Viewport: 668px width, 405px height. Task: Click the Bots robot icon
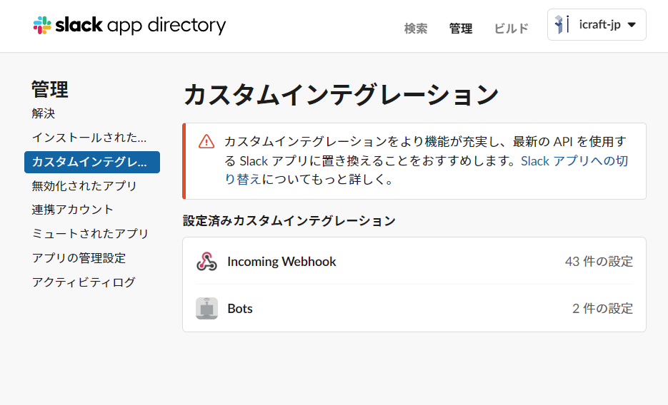(206, 308)
